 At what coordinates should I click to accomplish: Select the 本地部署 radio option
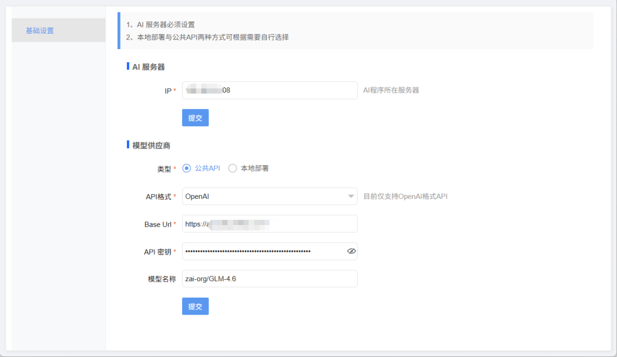(233, 168)
